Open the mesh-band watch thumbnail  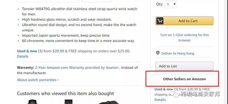(x=68, y=102)
